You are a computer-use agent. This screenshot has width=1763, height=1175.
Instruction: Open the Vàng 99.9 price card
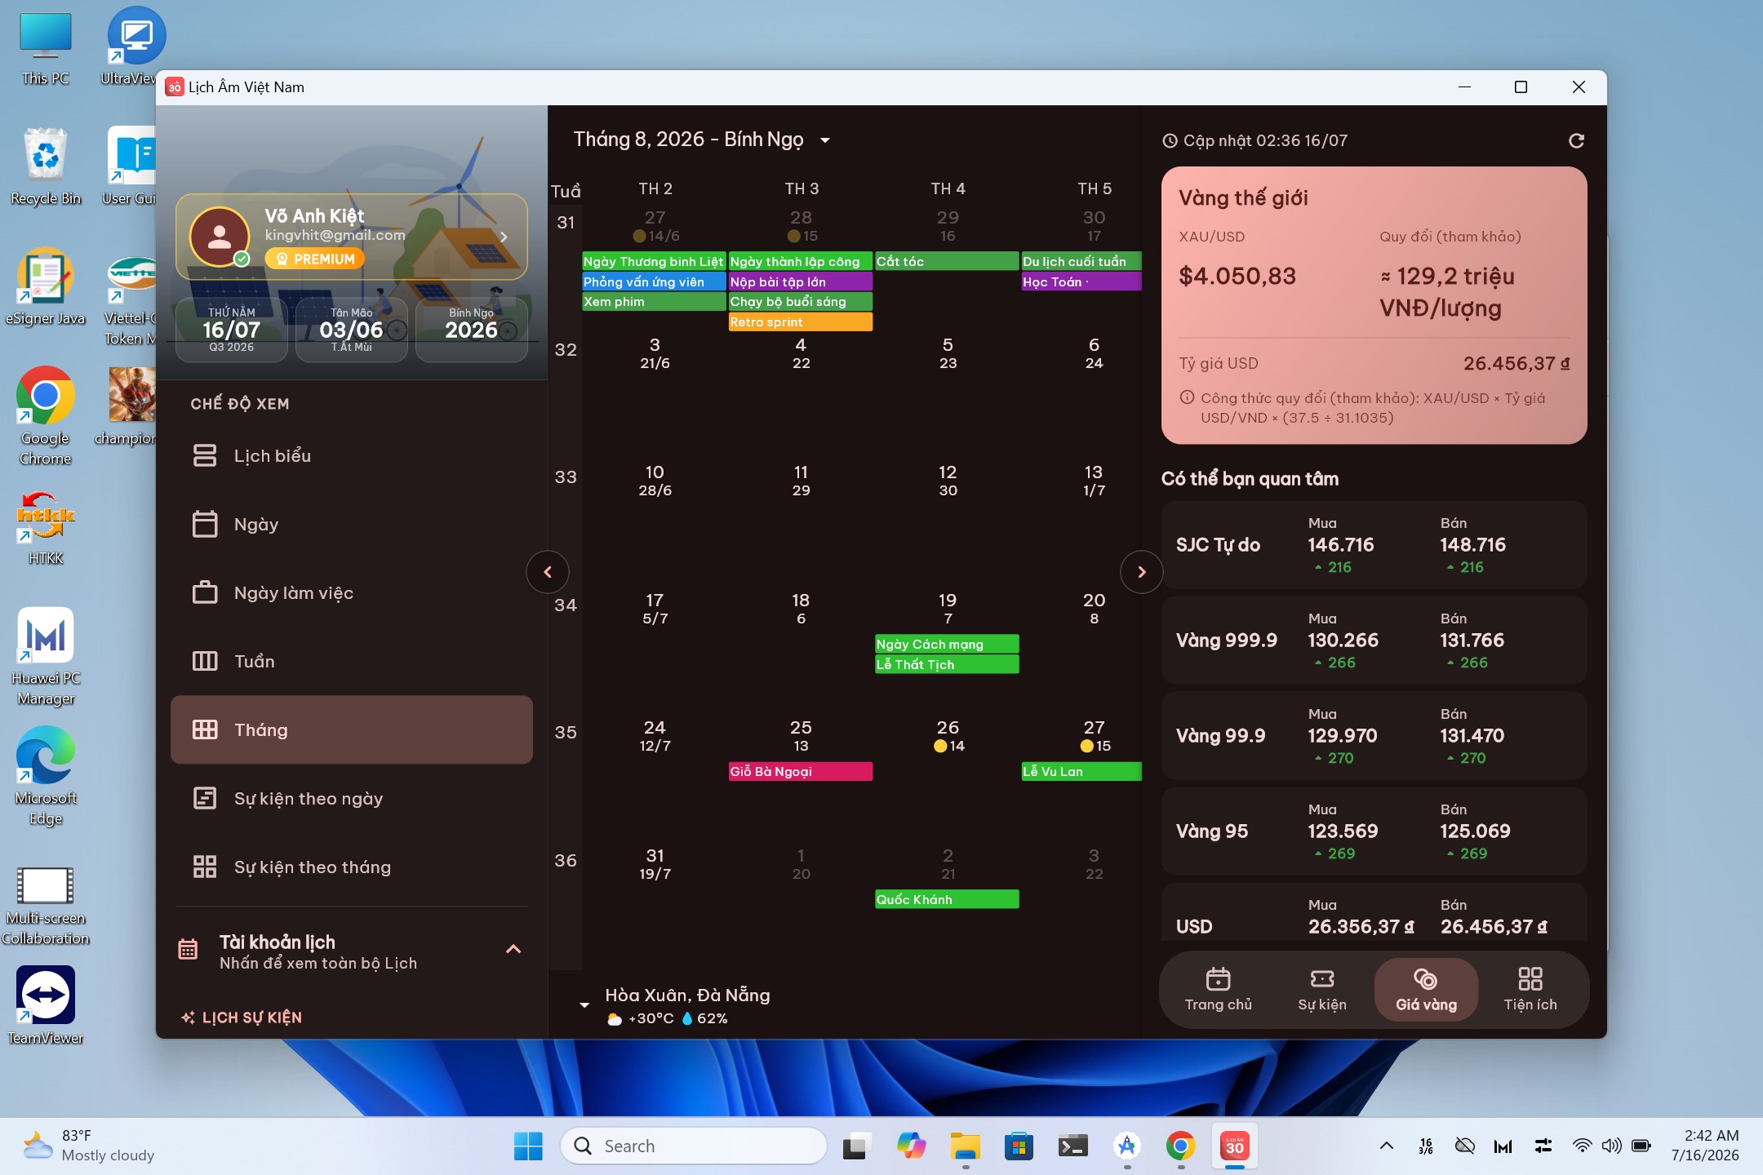tap(1374, 735)
